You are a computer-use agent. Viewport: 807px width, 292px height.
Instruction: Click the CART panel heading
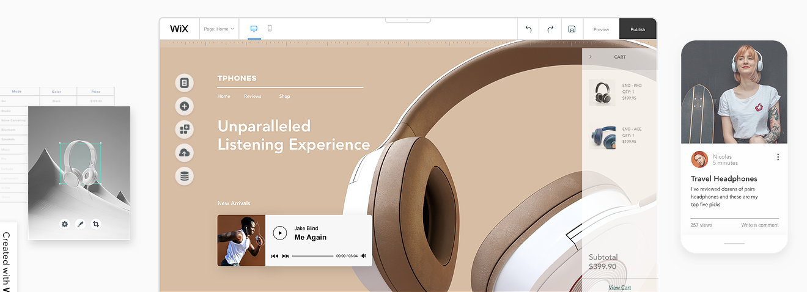(x=620, y=57)
